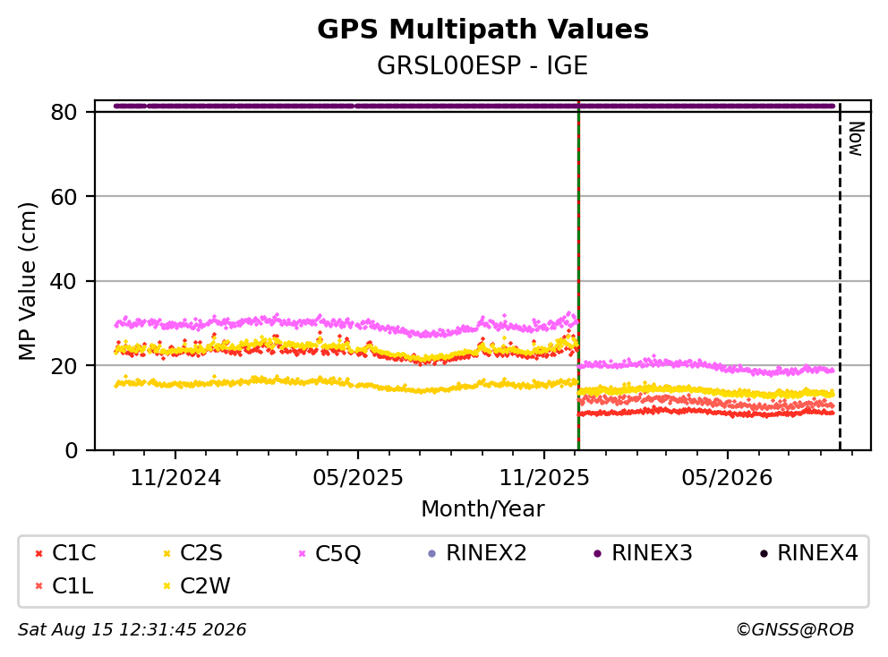
Task: Click the red C1C legend marker
Action: pos(38,553)
